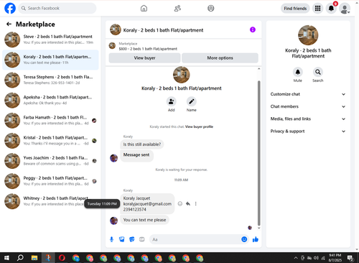Open File Explorer from the taskbar

click(x=34, y=258)
